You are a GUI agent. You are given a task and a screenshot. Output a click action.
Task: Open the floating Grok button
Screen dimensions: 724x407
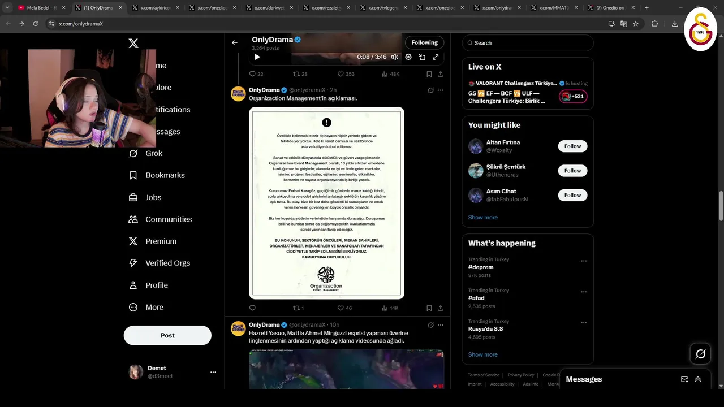[x=700, y=354]
